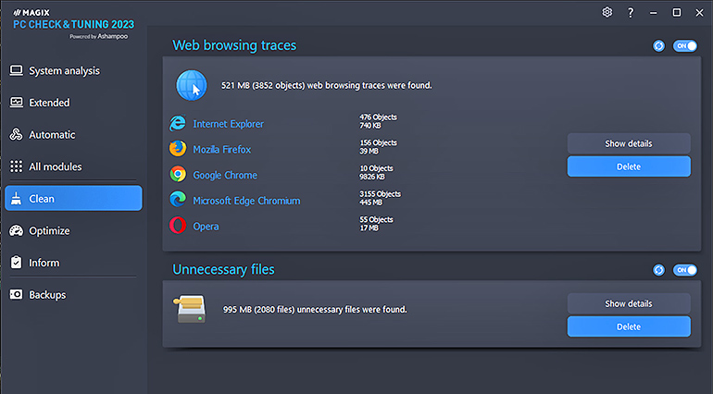Click the Mozilla Firefox browser icon
Screen dimensions: 713x394
(178, 149)
